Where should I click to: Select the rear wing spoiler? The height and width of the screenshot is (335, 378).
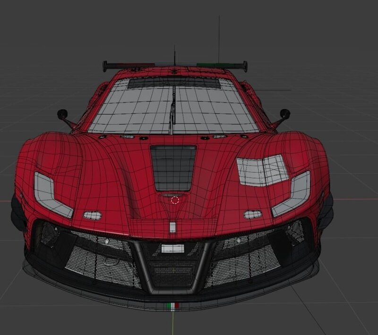click(175, 65)
